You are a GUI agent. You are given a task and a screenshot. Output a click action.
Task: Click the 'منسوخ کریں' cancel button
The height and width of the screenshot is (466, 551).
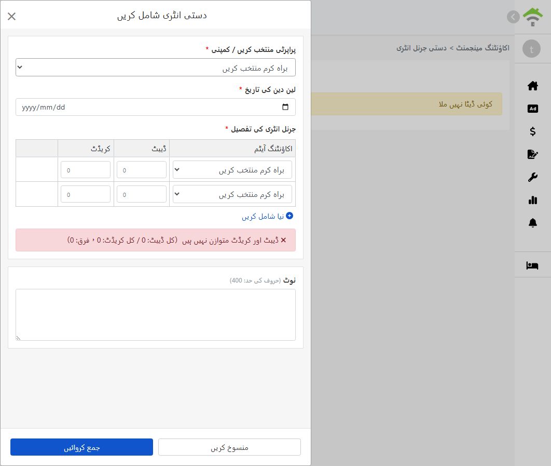pos(229,447)
